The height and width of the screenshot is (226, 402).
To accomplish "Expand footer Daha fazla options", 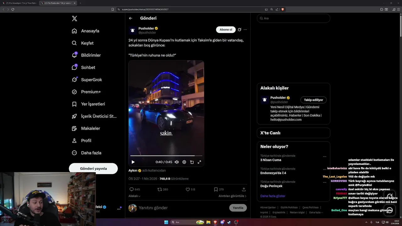I will tap(316, 213).
